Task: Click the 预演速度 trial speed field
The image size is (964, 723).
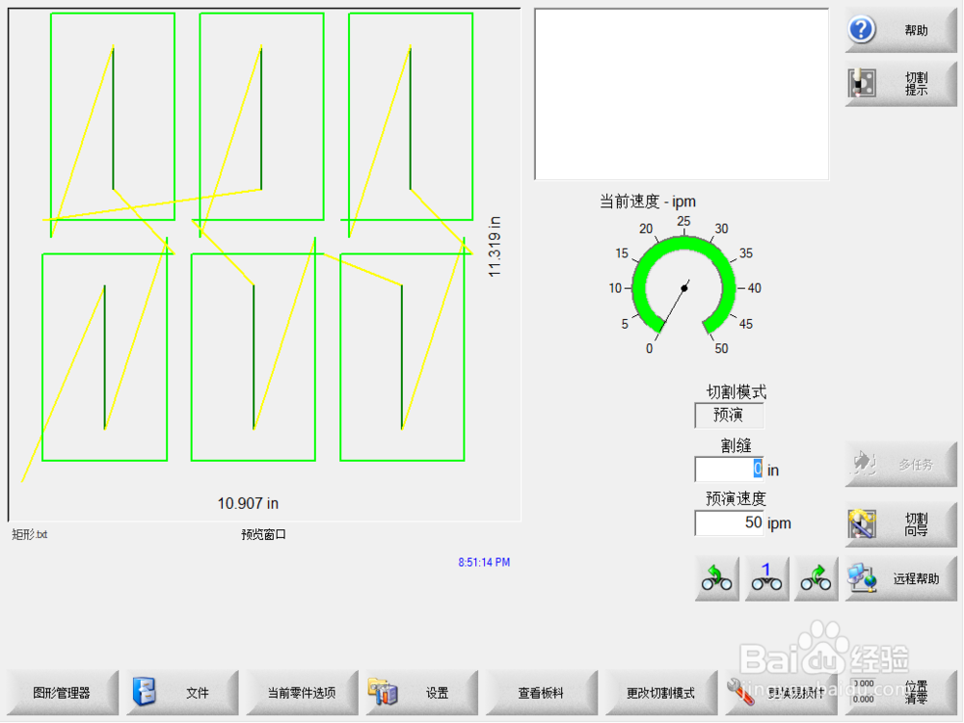Action: [729, 523]
